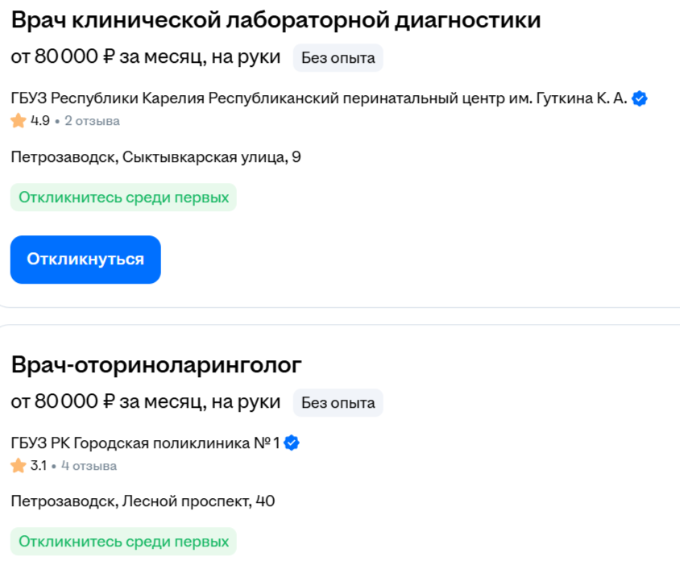Click the 4.9 rating number
The height and width of the screenshot is (565, 680).
tap(40, 121)
